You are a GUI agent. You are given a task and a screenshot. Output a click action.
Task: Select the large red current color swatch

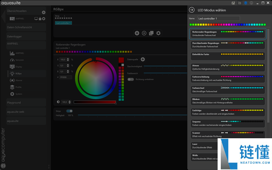[121, 60]
